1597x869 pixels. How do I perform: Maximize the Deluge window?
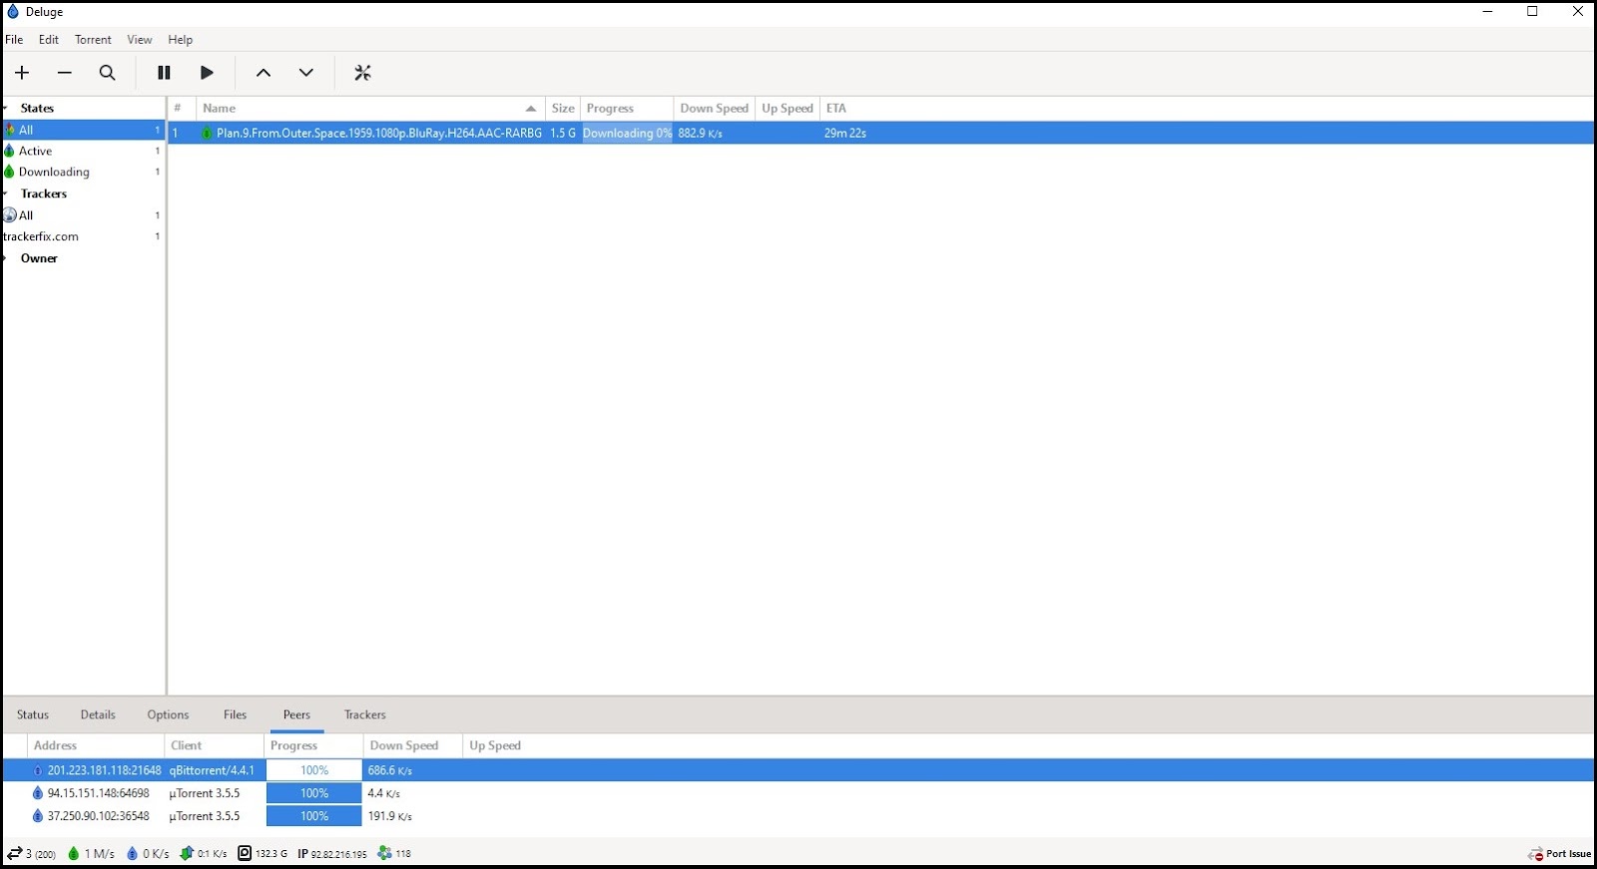click(1533, 12)
